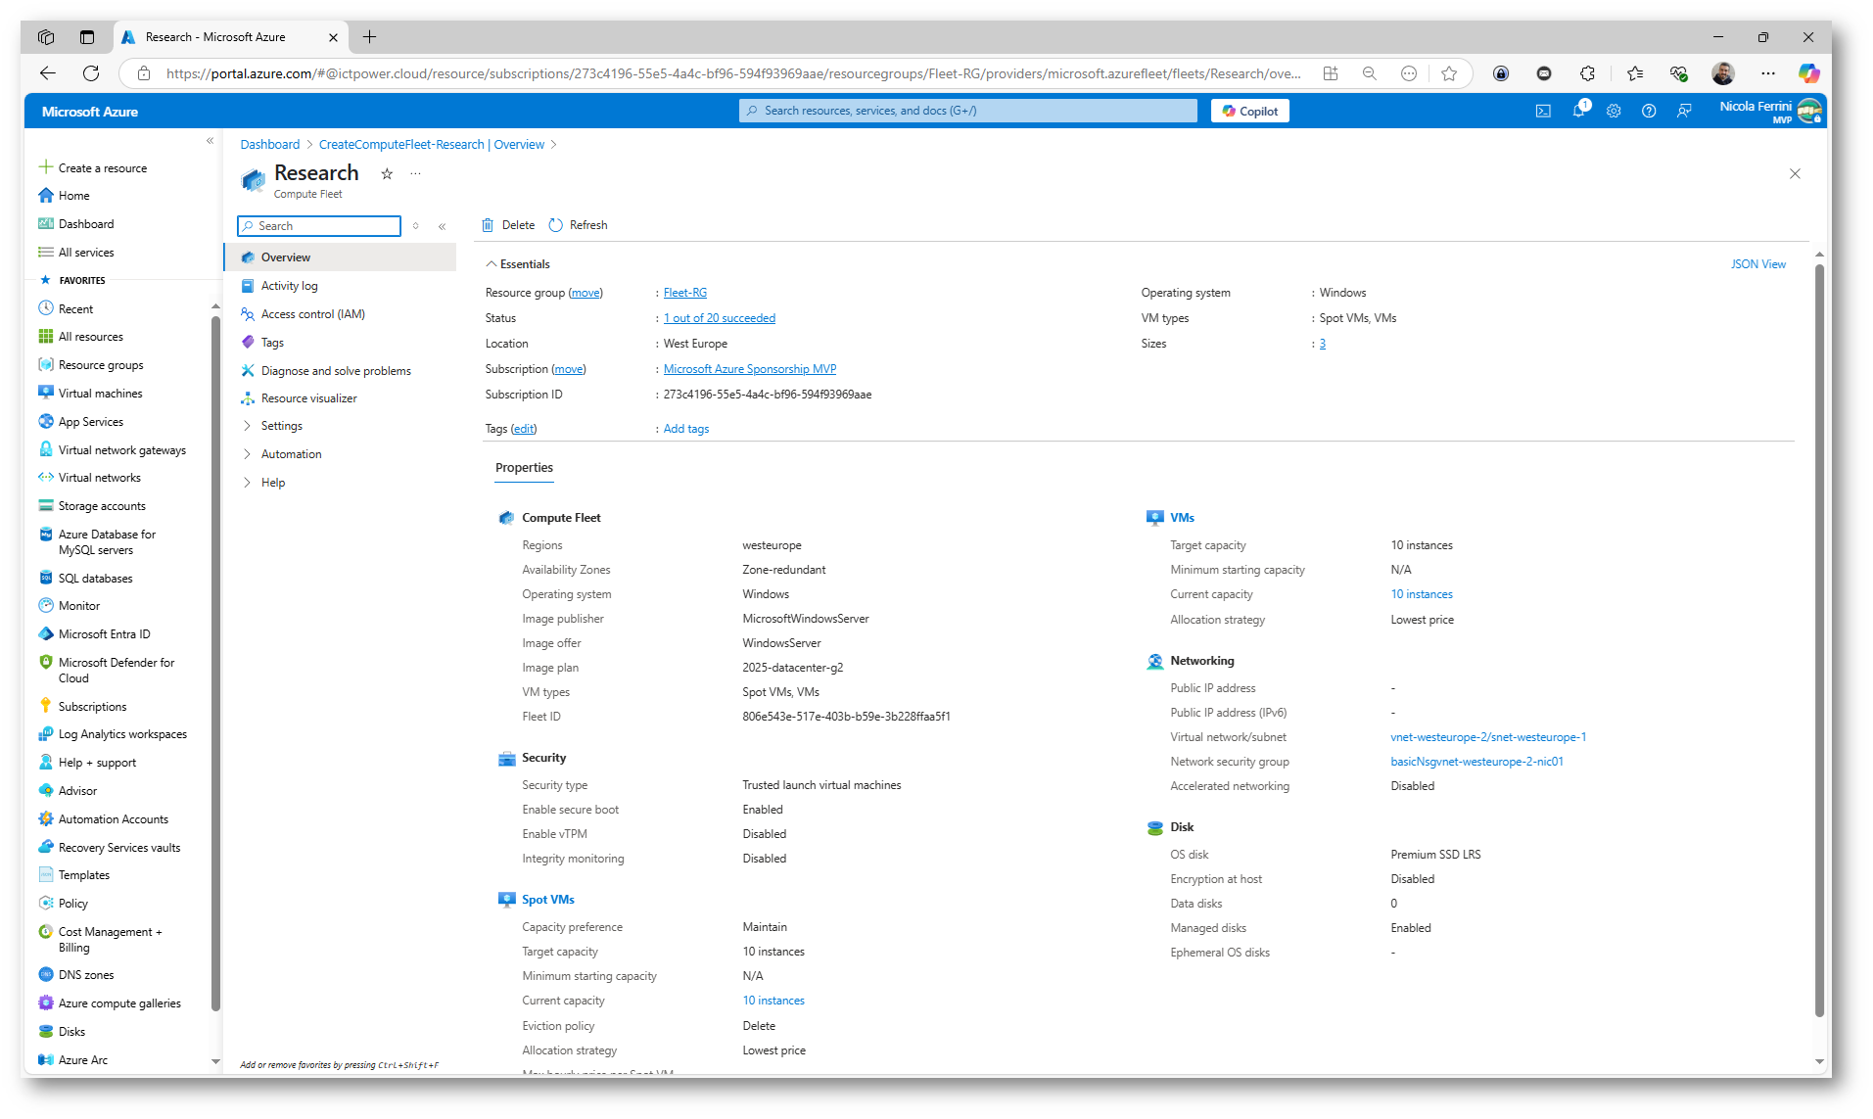Click VMs current capacity 10 instances link

pyautogui.click(x=1421, y=594)
